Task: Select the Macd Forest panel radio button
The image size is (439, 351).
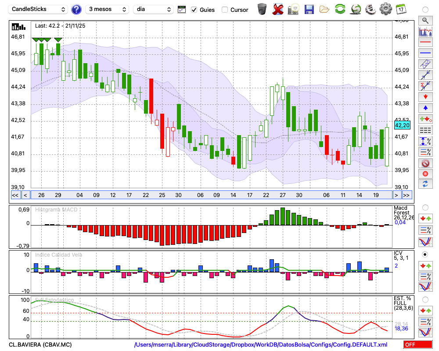Action: click(x=425, y=207)
